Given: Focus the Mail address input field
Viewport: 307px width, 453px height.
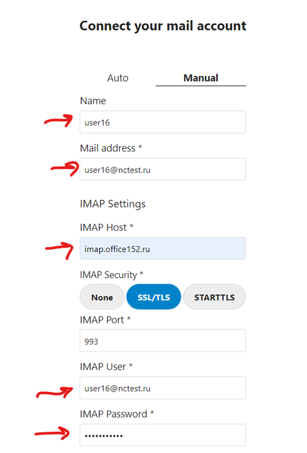Looking at the screenshot, I should coord(163,170).
